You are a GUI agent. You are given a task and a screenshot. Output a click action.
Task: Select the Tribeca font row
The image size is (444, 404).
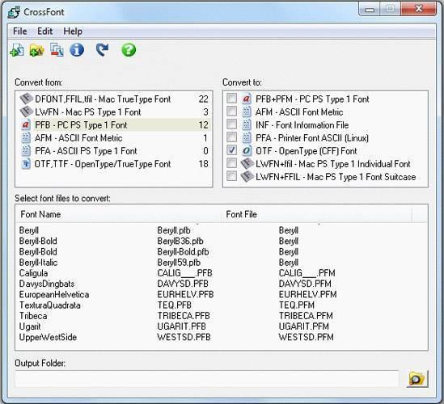click(x=222, y=316)
